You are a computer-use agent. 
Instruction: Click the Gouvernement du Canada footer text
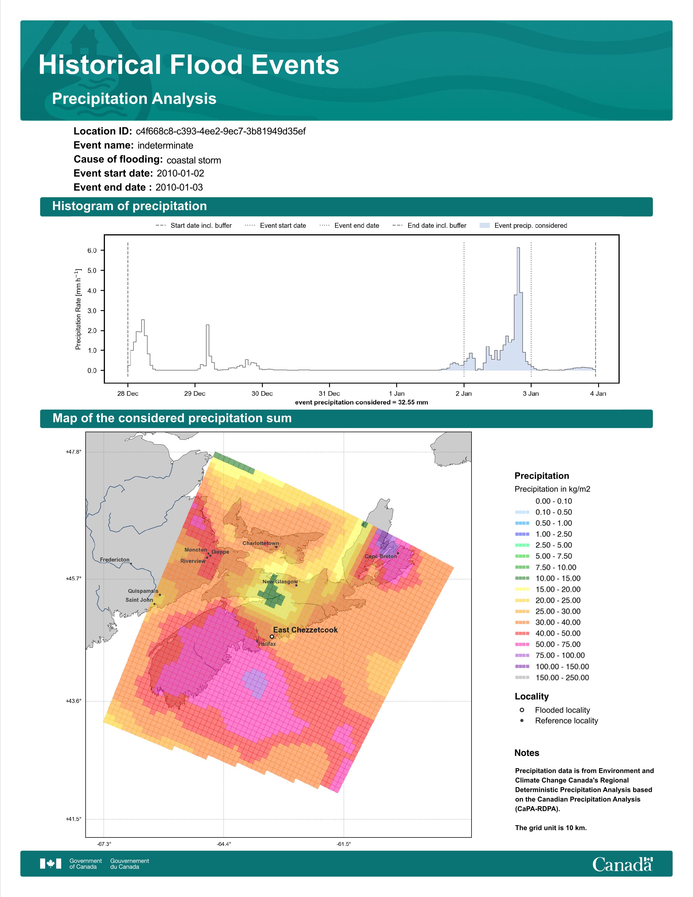coord(130,864)
